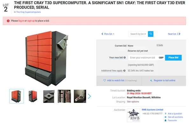Viewport: 191px width, 125px height.
Task: Open The Cray Supercomputers category link
Action: [29, 12]
